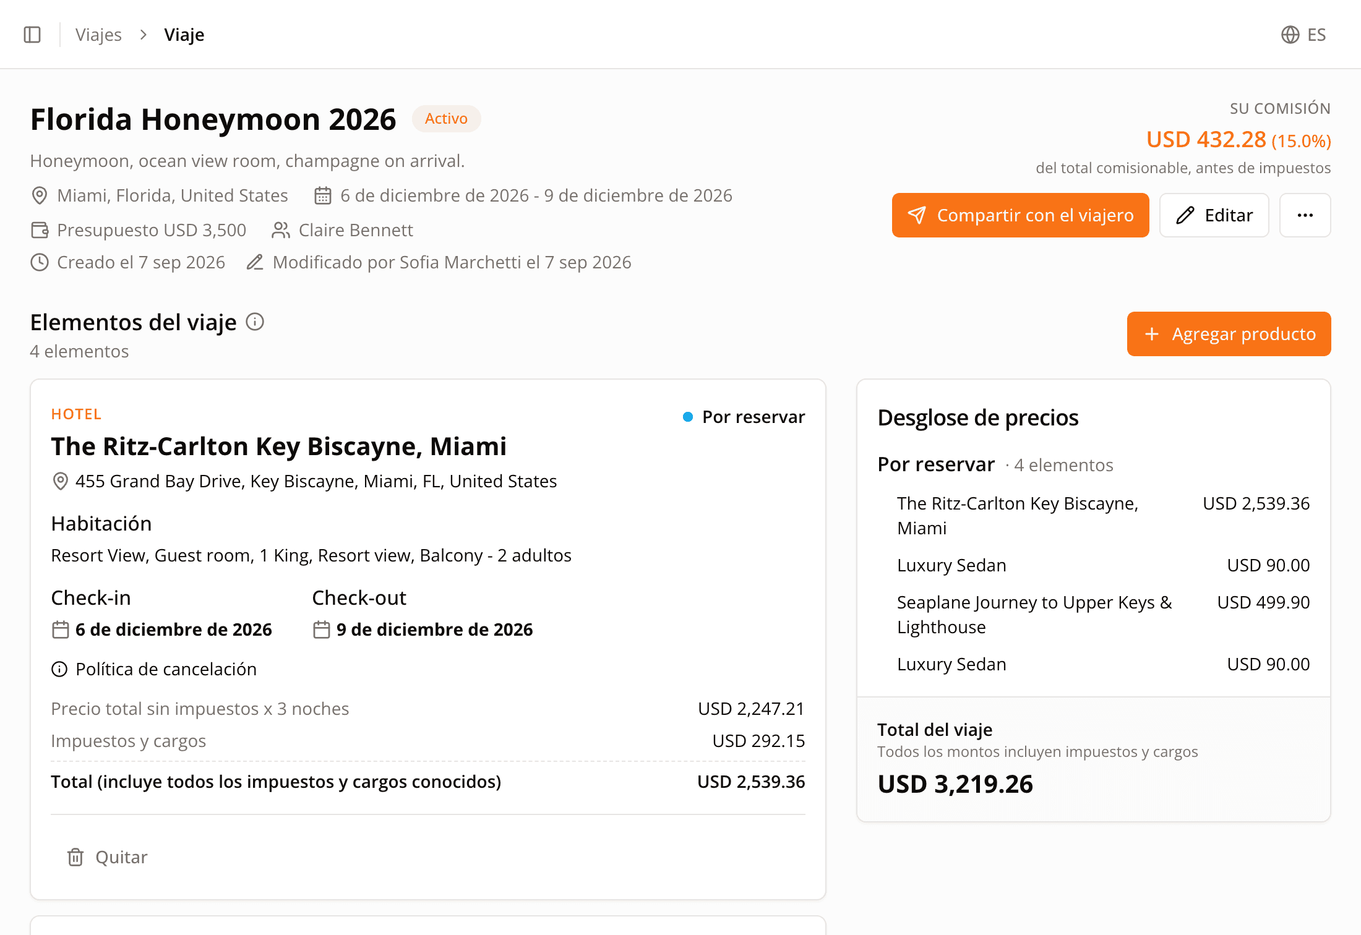Viewport: 1361px width, 935px height.
Task: Click the wallet icon next to Presupuesto
Action: [40, 230]
